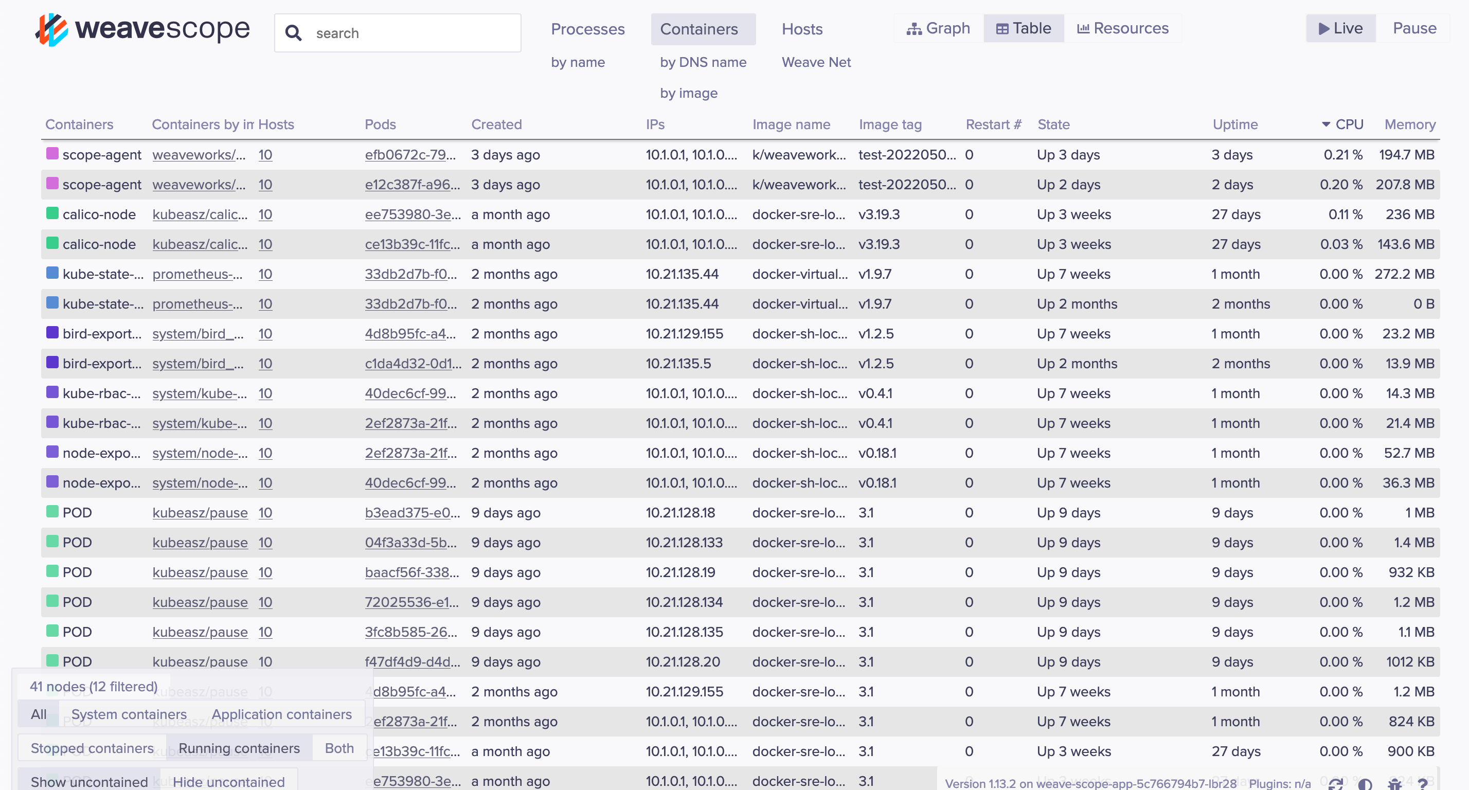Click the search magnifier icon
Screen dimensions: 1469x790
pyautogui.click(x=293, y=33)
